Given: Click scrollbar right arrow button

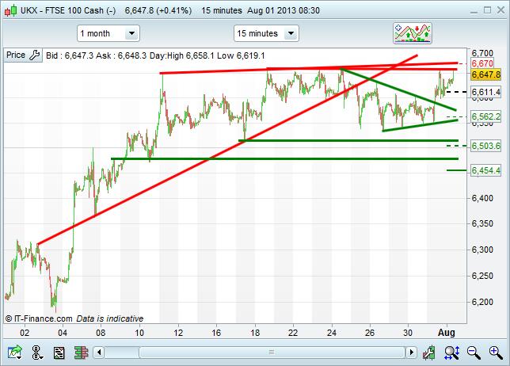Looking at the screenshot, I should coord(412,353).
